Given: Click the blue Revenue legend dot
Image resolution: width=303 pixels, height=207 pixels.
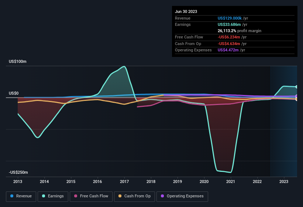Looking at the screenshot, I should pyautogui.click(x=12, y=196).
